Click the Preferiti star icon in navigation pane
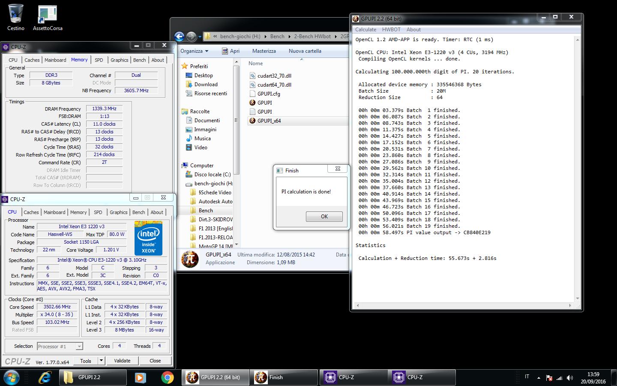This screenshot has width=617, height=386. tap(184, 66)
